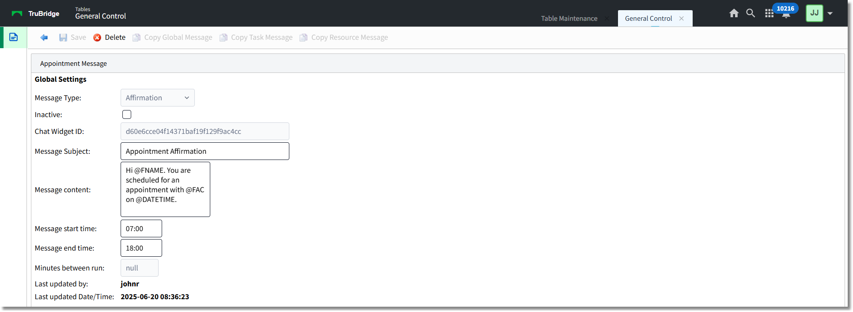Switch to the Table Maintenance tab

tap(569, 19)
